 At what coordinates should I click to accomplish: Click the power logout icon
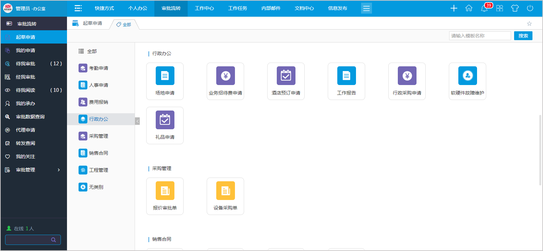530,9
